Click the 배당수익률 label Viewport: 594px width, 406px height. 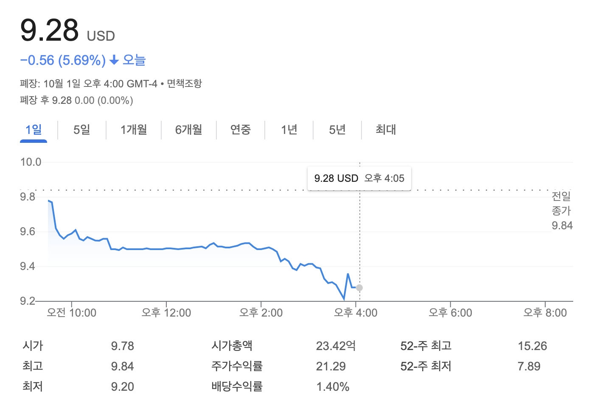pyautogui.click(x=237, y=387)
